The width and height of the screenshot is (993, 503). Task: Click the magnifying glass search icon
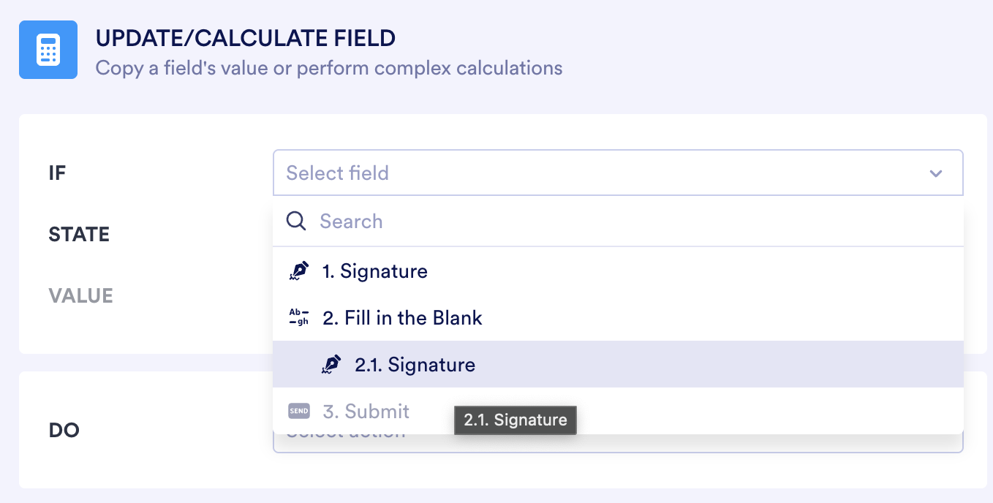296,221
